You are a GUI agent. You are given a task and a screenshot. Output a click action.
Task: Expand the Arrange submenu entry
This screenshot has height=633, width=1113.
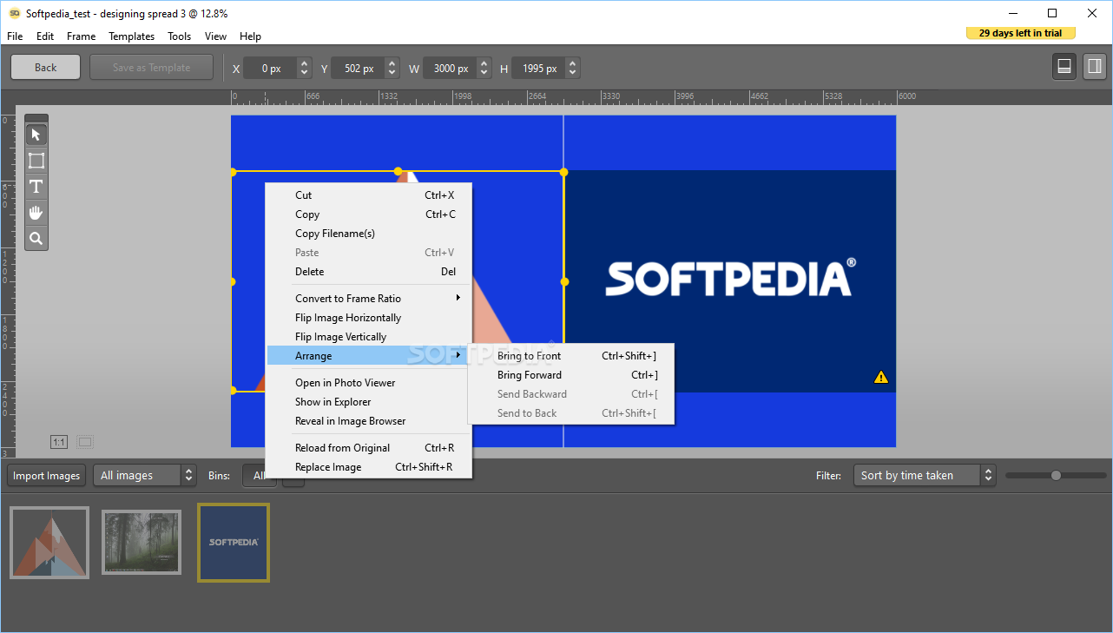tap(369, 356)
